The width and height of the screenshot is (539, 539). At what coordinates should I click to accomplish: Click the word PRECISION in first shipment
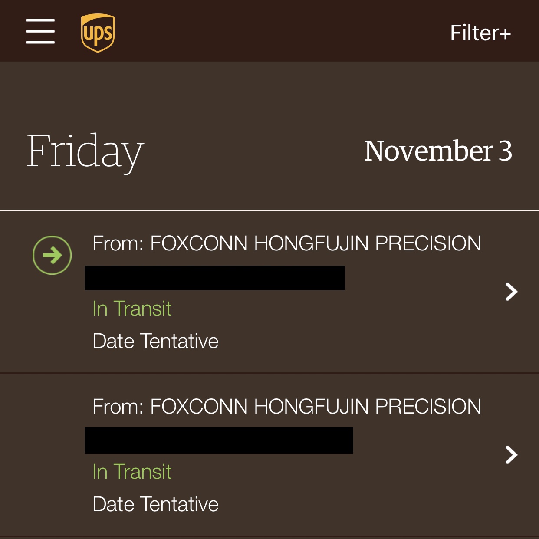pos(427,243)
